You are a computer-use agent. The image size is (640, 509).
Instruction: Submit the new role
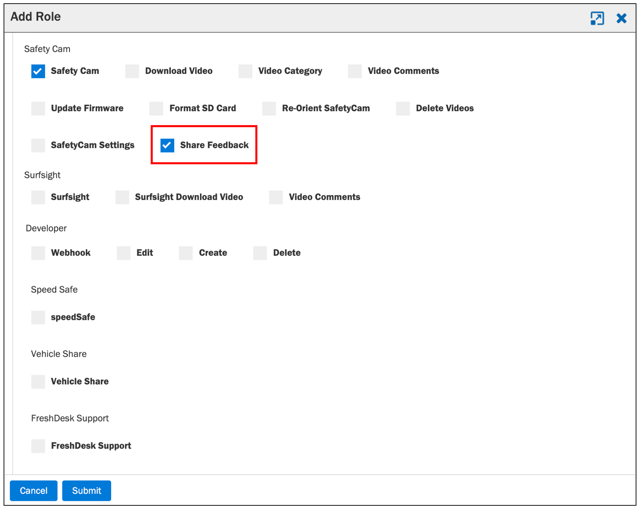point(86,490)
